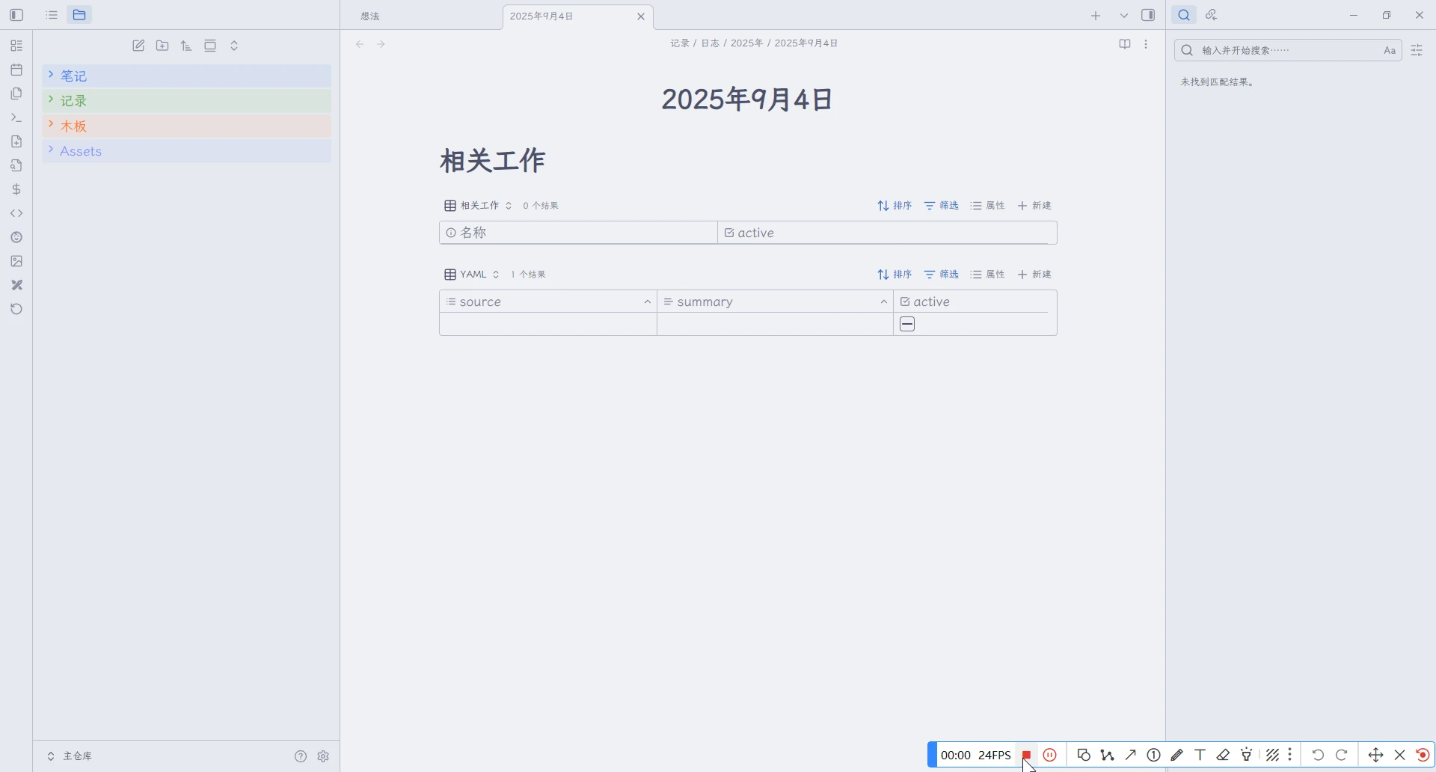Open command palette from the left ribbon
Image resolution: width=1436 pixels, height=772 pixels.
tap(16, 117)
